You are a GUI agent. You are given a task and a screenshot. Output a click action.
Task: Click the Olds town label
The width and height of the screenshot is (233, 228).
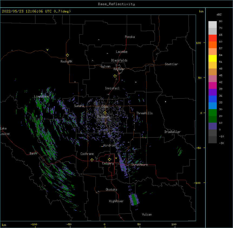(x=105, y=107)
